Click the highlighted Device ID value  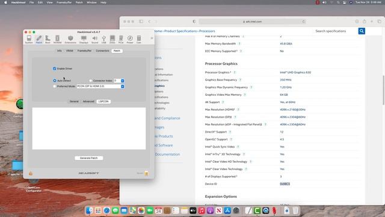point(285,184)
